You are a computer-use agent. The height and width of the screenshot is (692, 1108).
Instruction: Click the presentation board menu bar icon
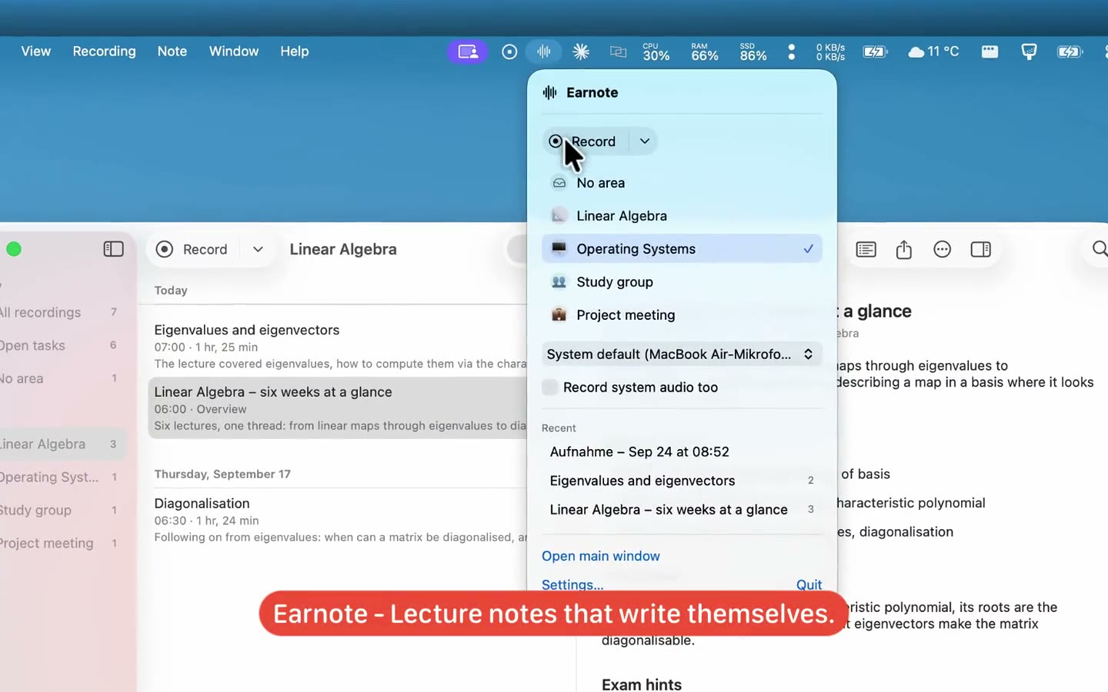(x=1029, y=52)
